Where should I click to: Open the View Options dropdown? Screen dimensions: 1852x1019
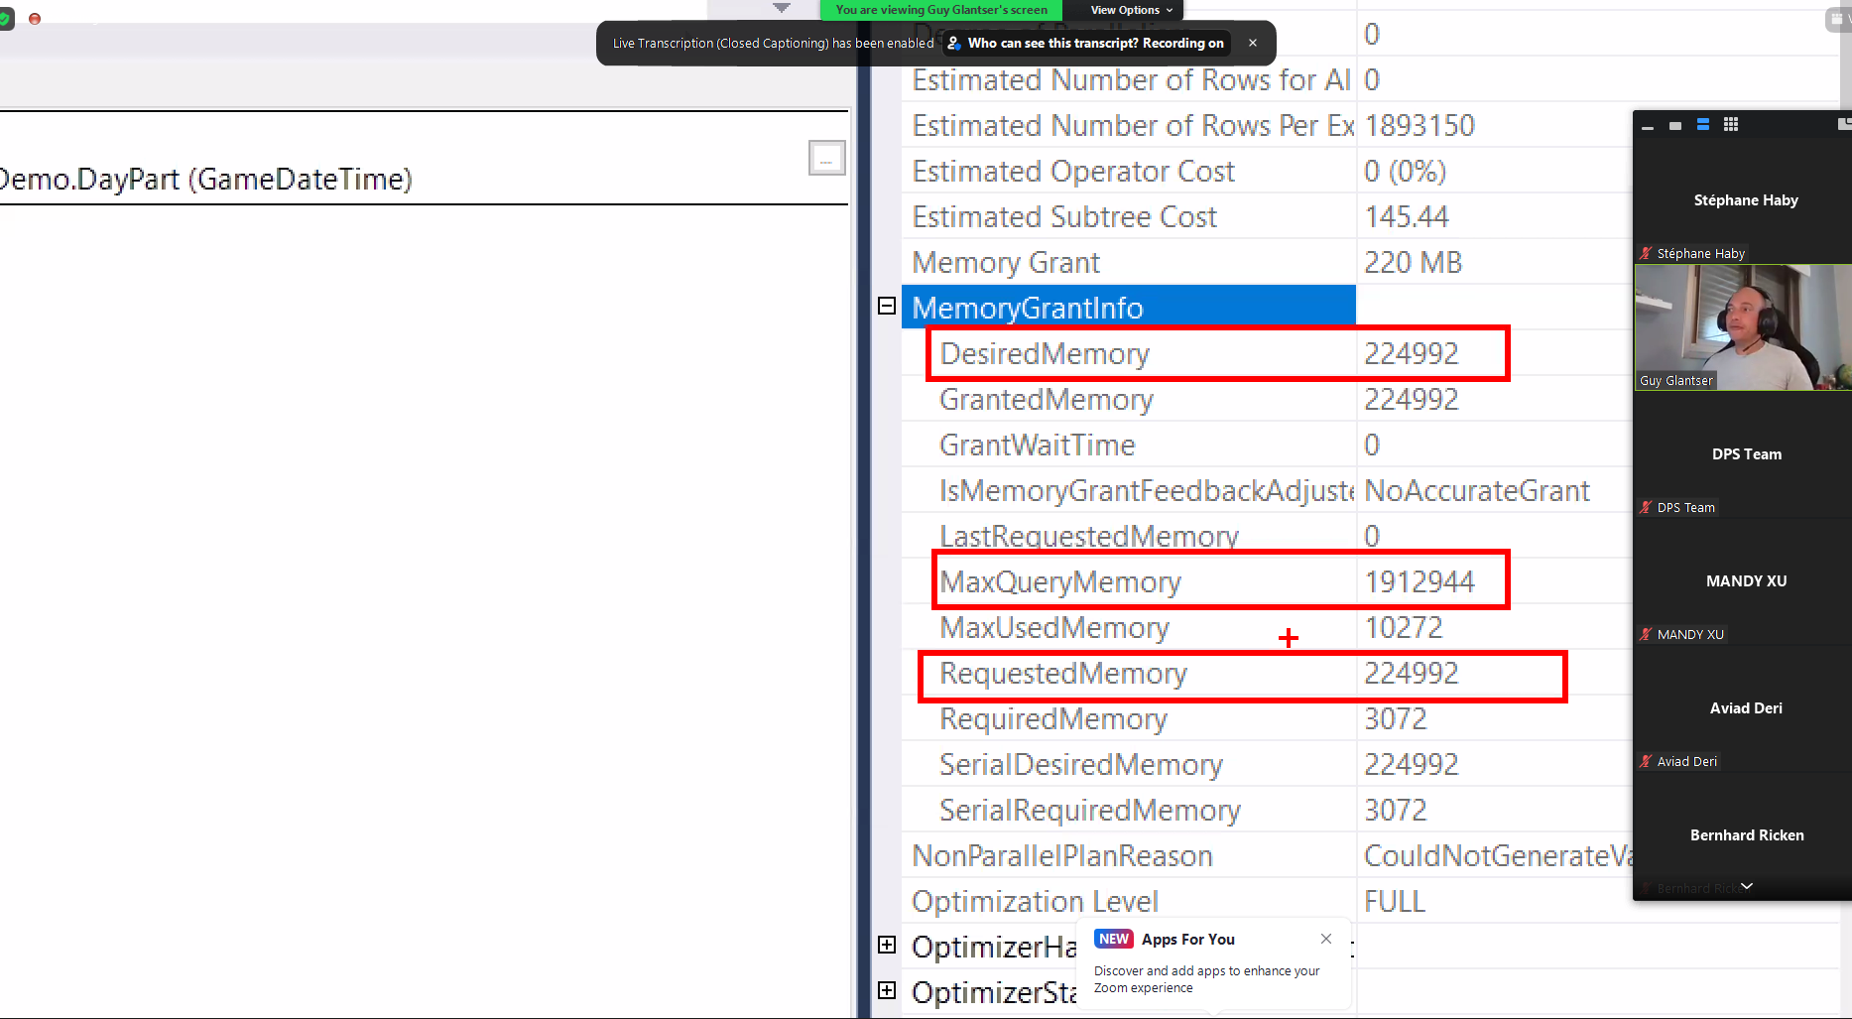click(x=1132, y=10)
